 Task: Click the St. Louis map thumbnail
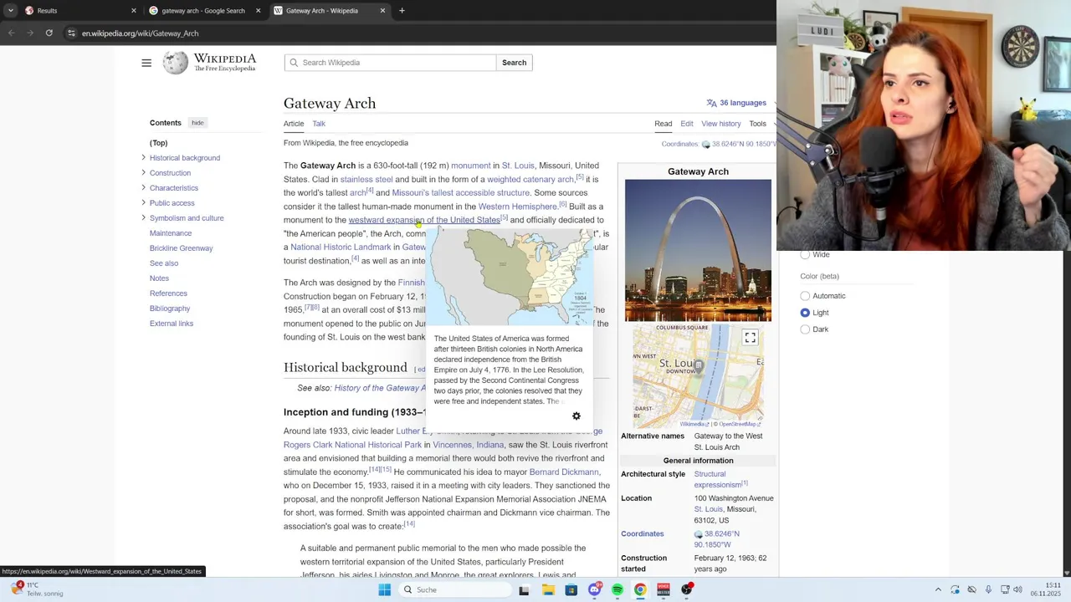pyautogui.click(x=698, y=375)
